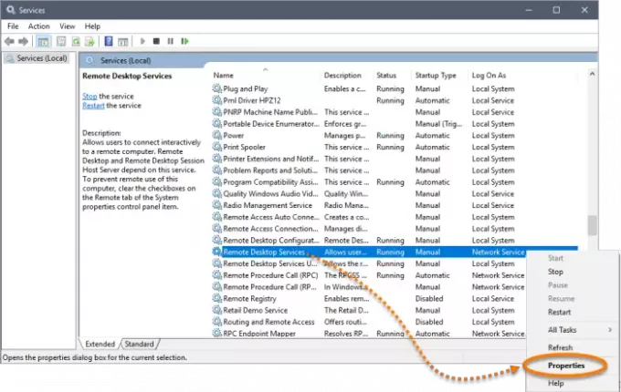Click the gear icon beside Radio Management Service
The width and height of the screenshot is (621, 392).
coord(217,205)
